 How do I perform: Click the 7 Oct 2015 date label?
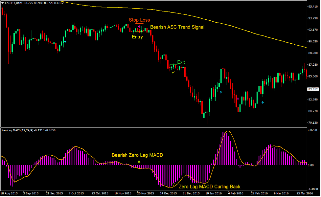[x=76, y=193]
